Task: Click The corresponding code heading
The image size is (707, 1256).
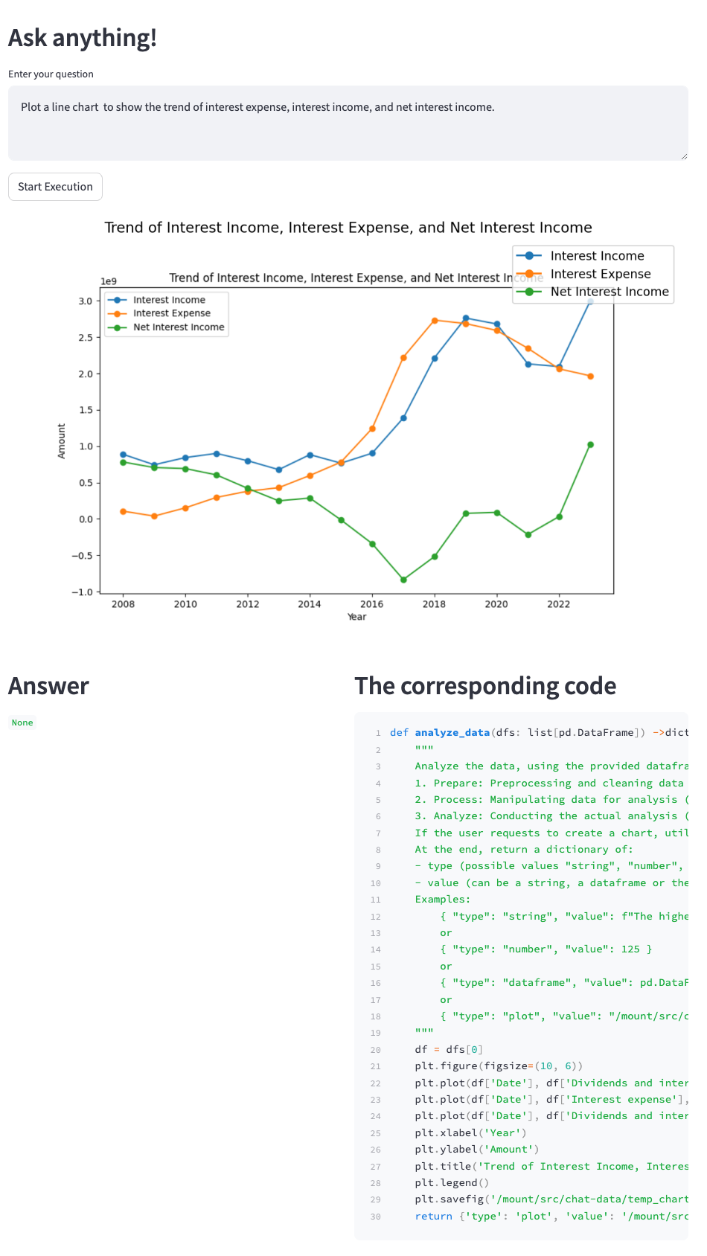Action: point(485,686)
